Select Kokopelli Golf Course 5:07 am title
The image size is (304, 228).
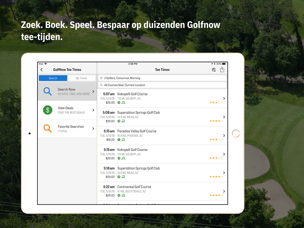(x=132, y=94)
